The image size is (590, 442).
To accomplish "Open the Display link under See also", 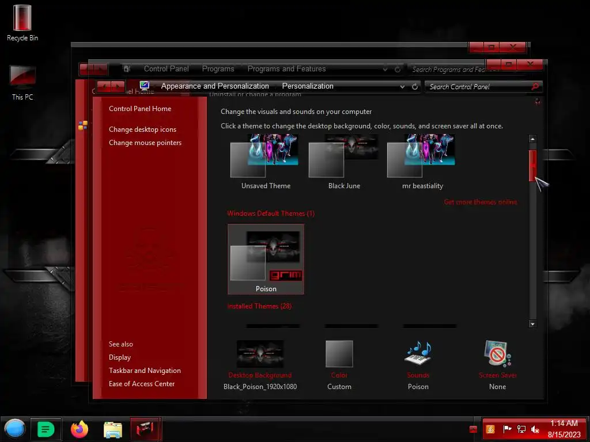I will click(x=120, y=357).
